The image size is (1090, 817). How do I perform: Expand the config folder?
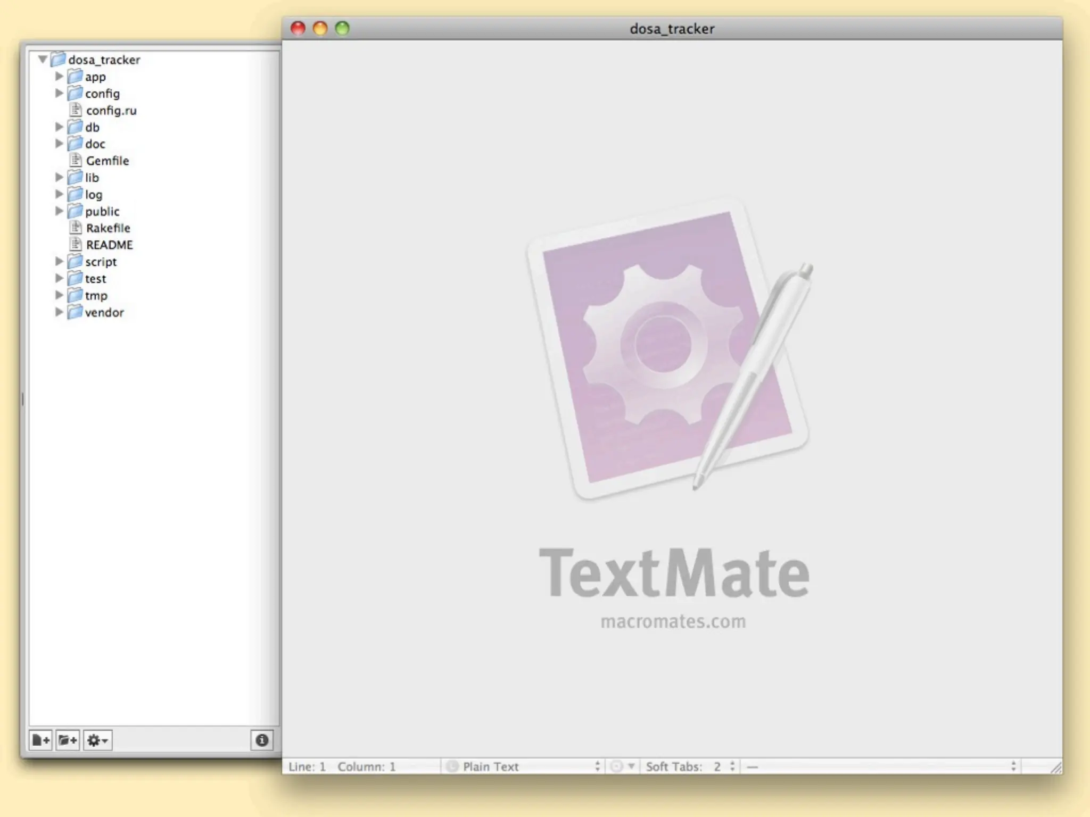[59, 94]
